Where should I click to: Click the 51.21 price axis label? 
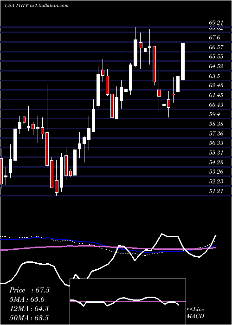pyautogui.click(x=216, y=191)
